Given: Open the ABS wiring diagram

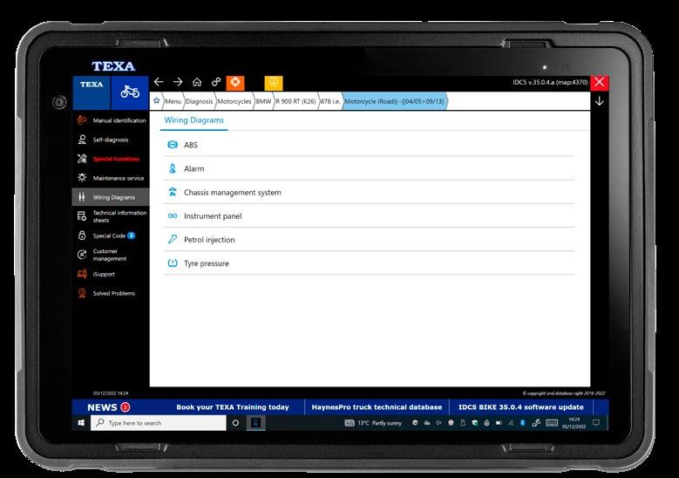Looking at the screenshot, I should (x=369, y=145).
